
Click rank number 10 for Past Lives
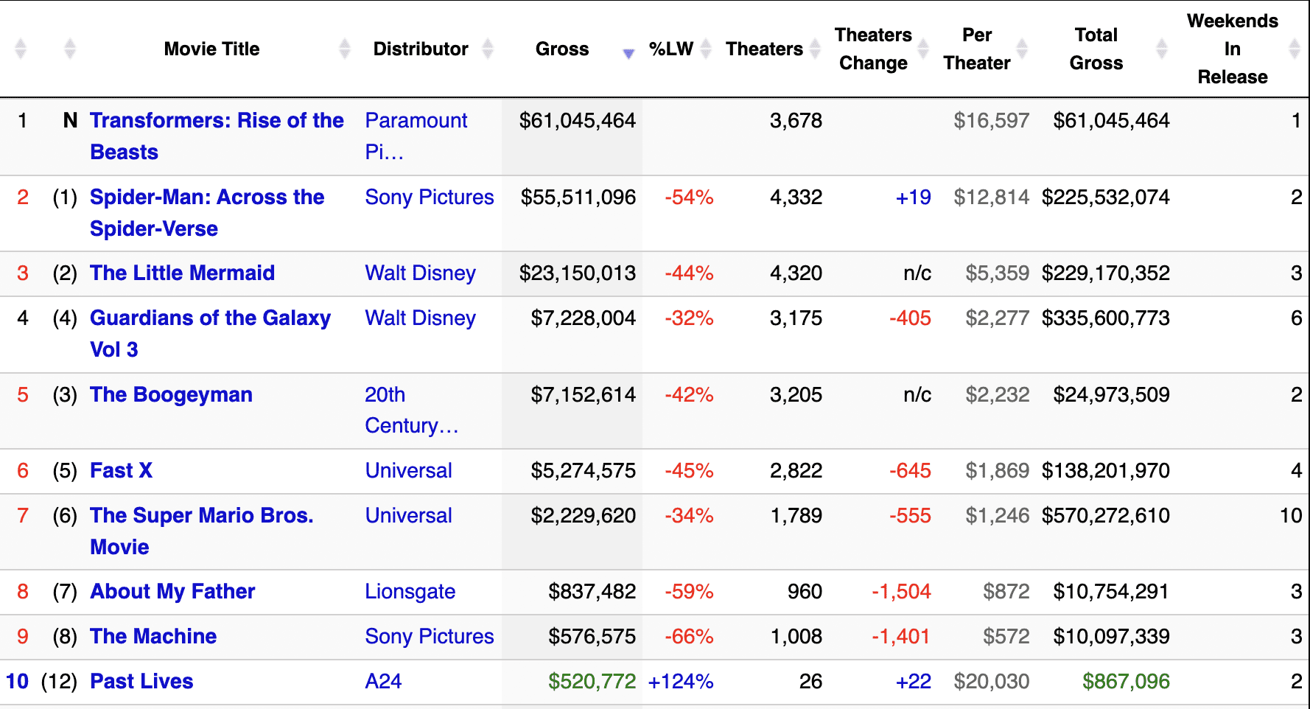coord(17,682)
